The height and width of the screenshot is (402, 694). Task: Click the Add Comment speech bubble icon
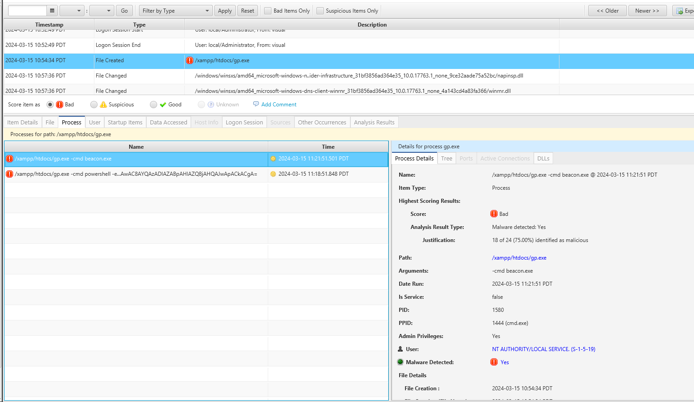256,104
